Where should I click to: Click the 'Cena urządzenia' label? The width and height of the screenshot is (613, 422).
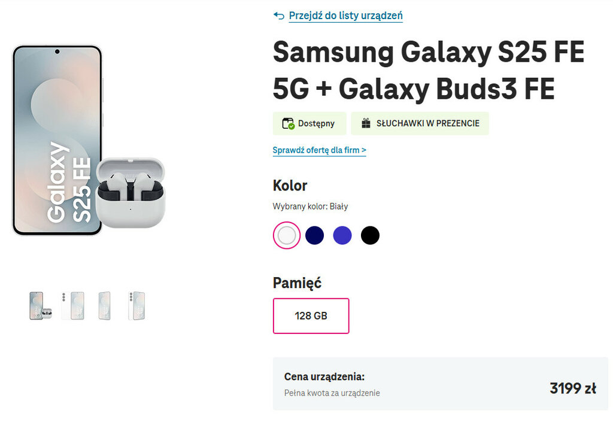coord(324,377)
